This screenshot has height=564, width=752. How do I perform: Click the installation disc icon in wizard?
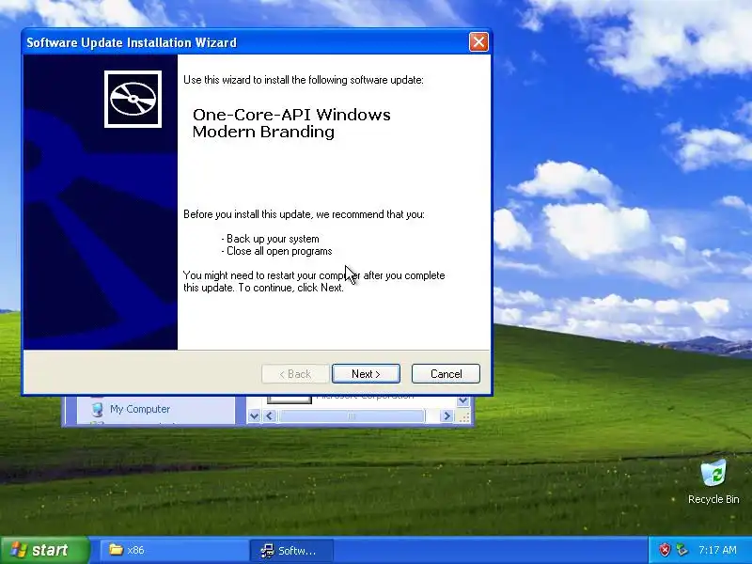(x=133, y=100)
